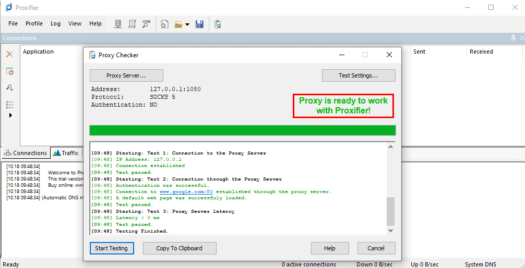Click the green test progress bar
The width and height of the screenshot is (525, 268).
point(243,131)
